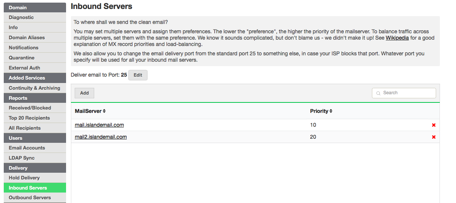Sort by MailServer column arrows
Screen dimensions: 456x203
pos(104,111)
